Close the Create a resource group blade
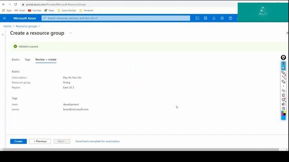 click(x=287, y=33)
